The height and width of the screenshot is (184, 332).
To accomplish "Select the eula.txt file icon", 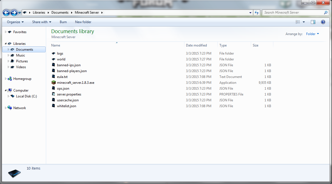I will coord(54,77).
